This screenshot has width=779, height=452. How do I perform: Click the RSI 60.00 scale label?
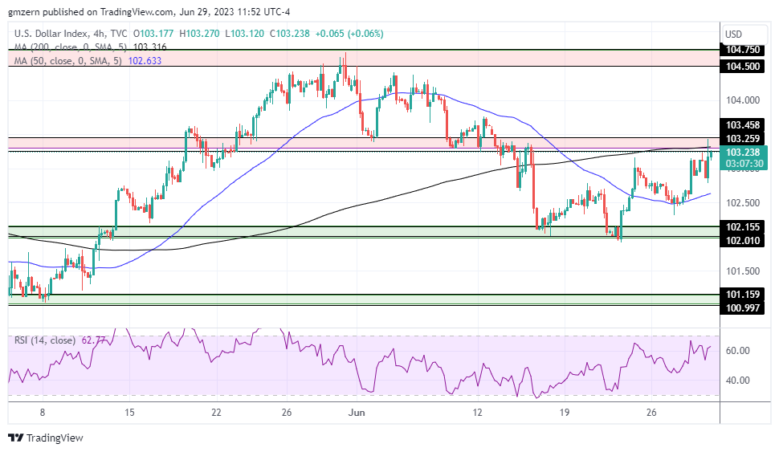tap(737, 351)
